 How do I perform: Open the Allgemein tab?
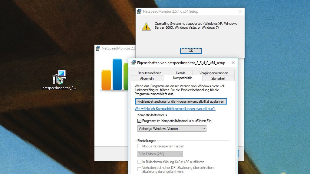coord(147,78)
